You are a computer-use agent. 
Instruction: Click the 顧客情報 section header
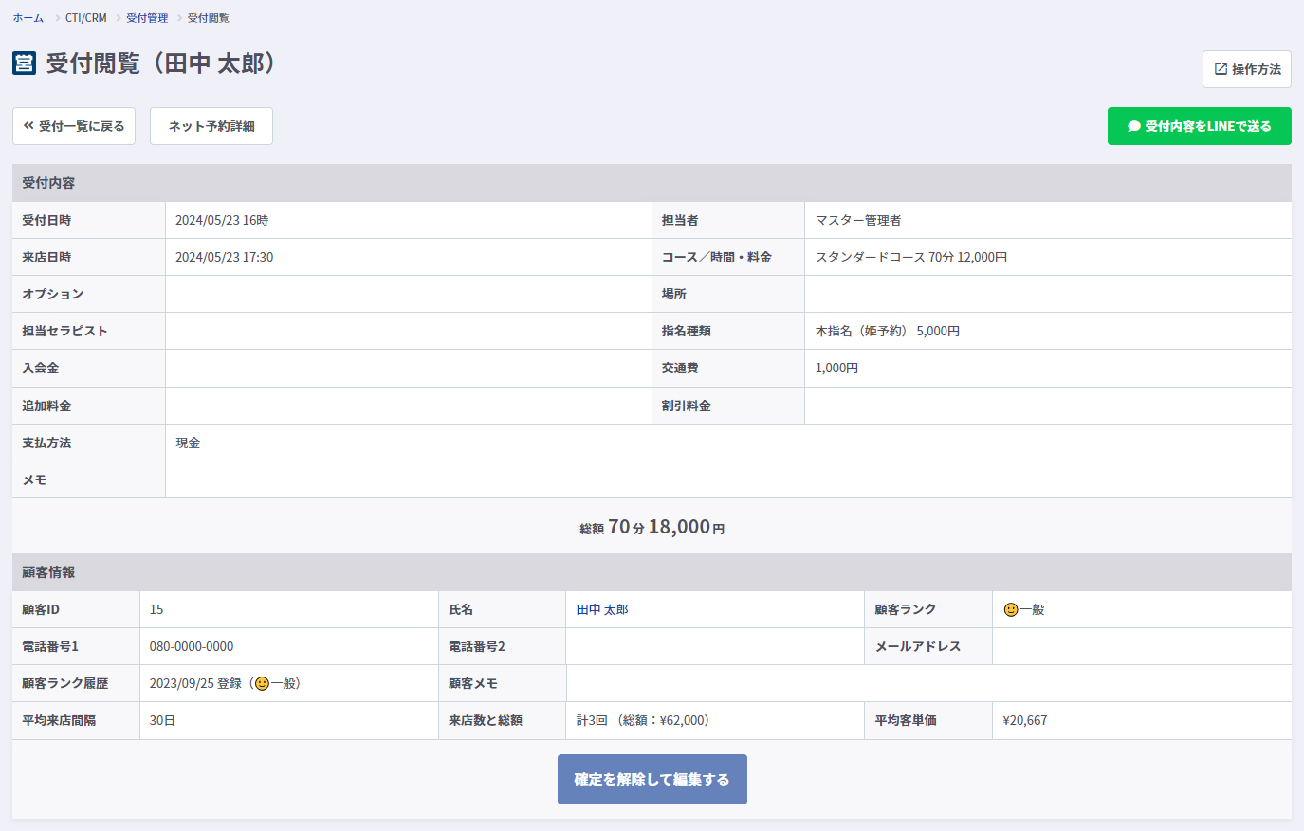tap(48, 572)
